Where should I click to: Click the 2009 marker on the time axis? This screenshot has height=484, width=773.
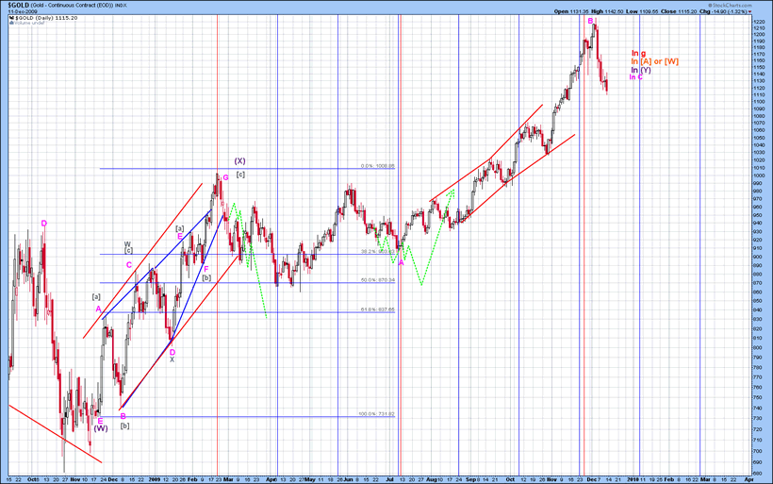[x=154, y=479]
